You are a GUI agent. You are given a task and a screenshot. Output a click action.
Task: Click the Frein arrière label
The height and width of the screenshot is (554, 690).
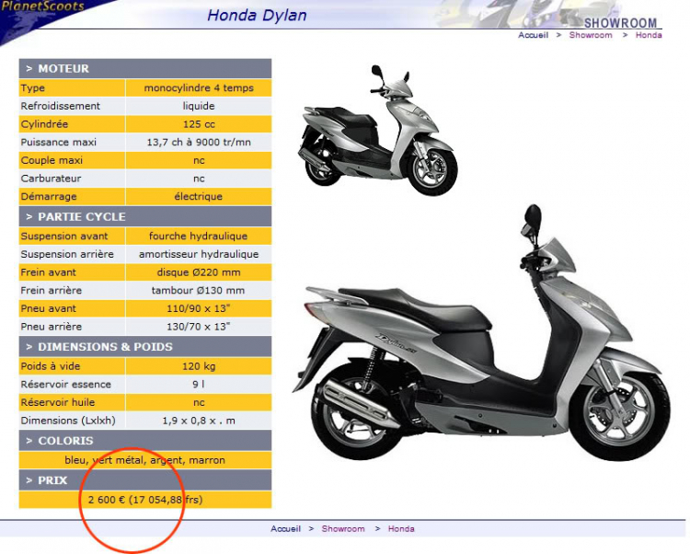(x=51, y=291)
